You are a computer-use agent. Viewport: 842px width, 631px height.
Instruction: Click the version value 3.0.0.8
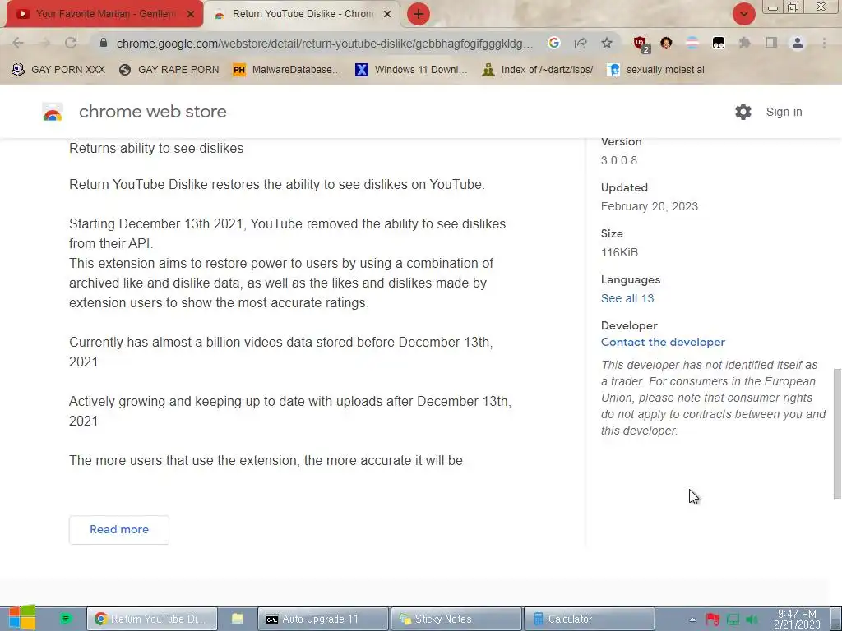click(x=619, y=160)
